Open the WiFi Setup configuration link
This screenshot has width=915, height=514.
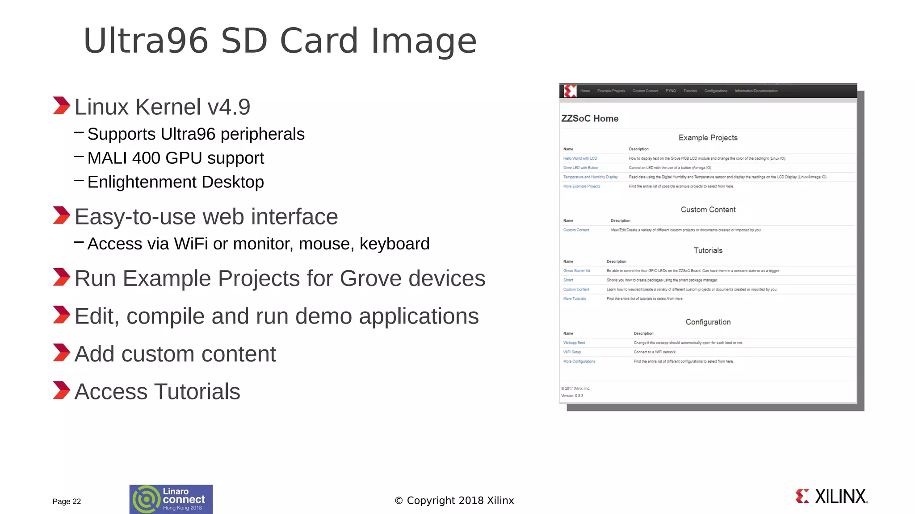coord(572,352)
